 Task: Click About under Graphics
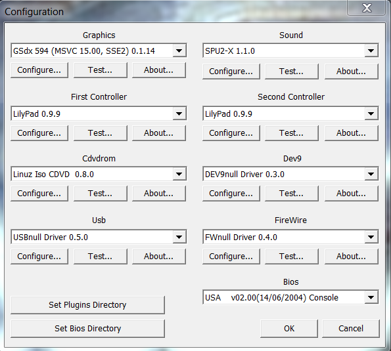coord(158,70)
